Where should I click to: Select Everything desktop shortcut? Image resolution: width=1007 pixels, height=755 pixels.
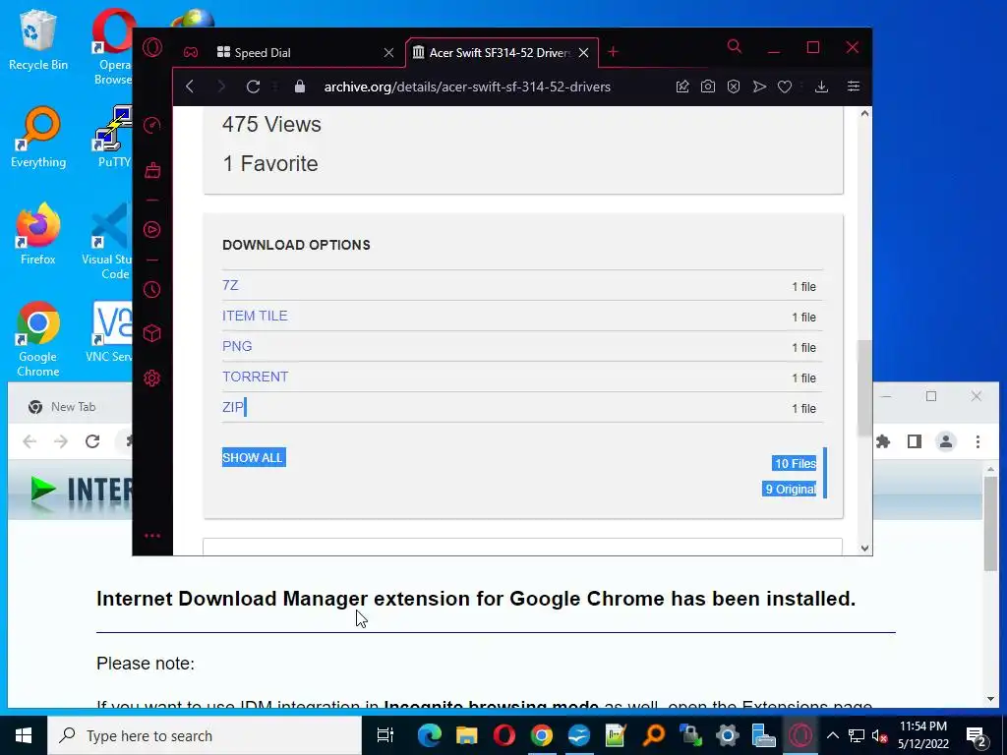38,138
